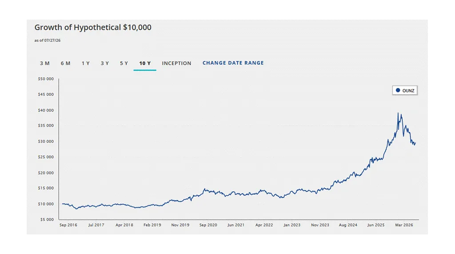The height and width of the screenshot is (254, 455).
Task: Toggle the OUNZ legend entry
Action: 405,91
